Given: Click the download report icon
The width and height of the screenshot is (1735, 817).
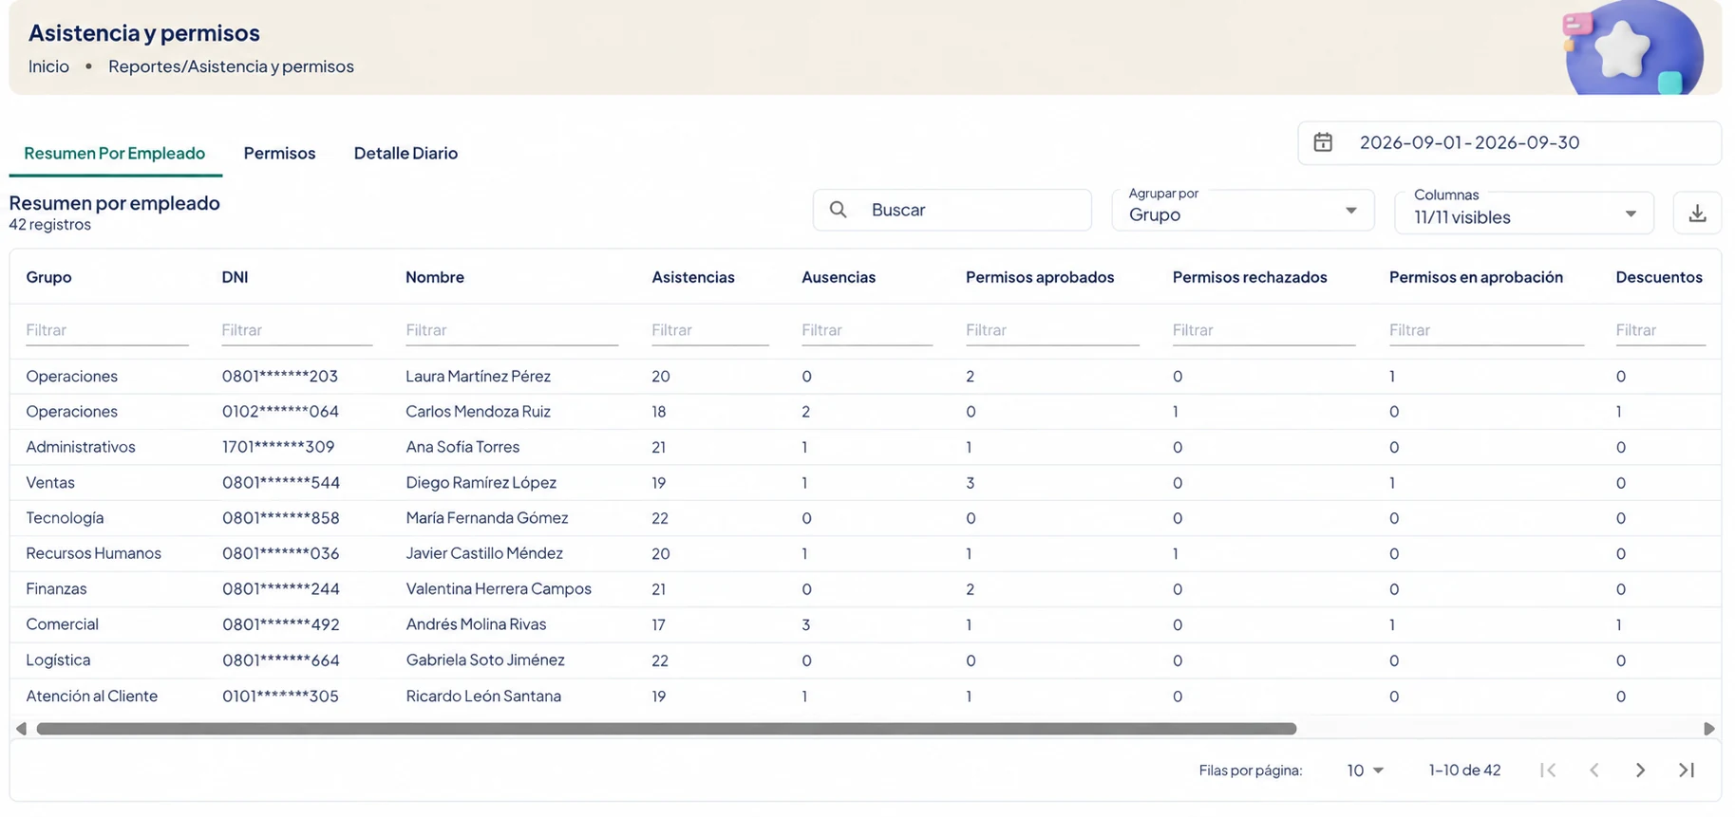Looking at the screenshot, I should point(1697,213).
